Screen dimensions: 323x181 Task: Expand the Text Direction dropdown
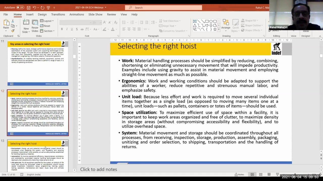point(170,21)
